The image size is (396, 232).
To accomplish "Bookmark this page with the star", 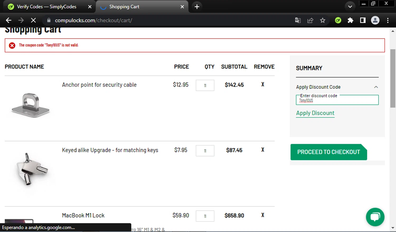I will click(x=323, y=20).
